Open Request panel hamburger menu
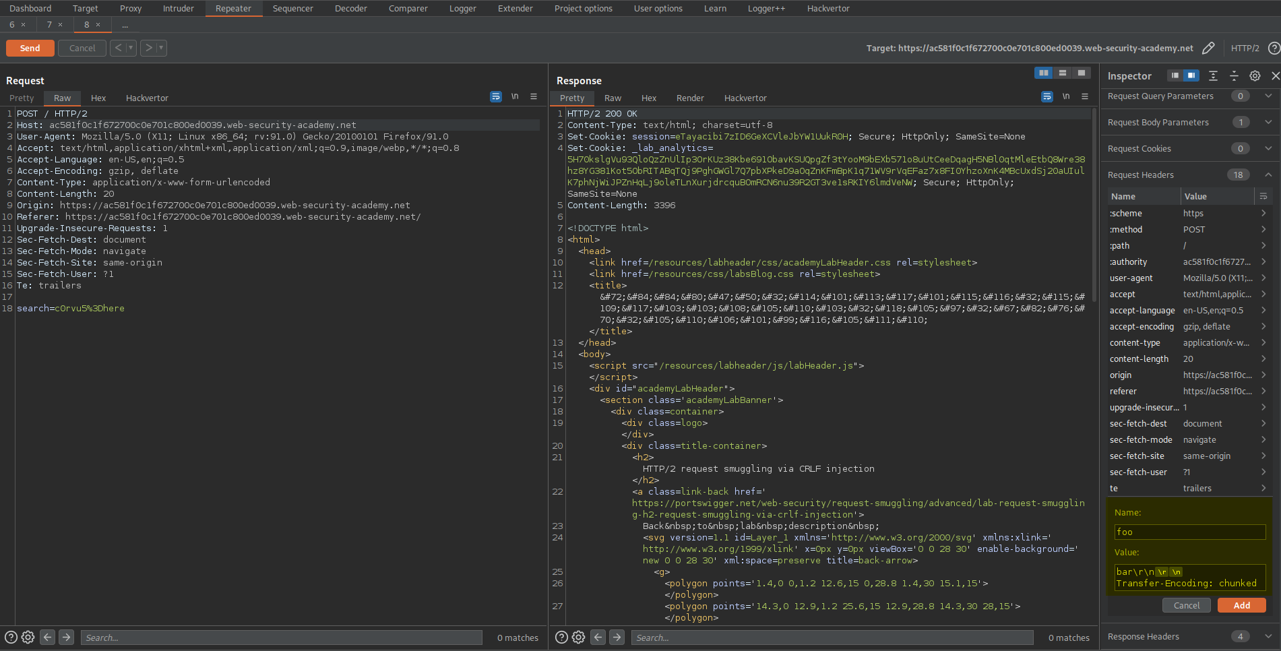This screenshot has height=651, width=1281. coord(534,96)
